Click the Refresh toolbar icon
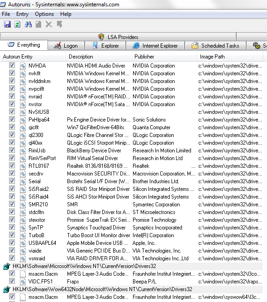 [x=18, y=24]
